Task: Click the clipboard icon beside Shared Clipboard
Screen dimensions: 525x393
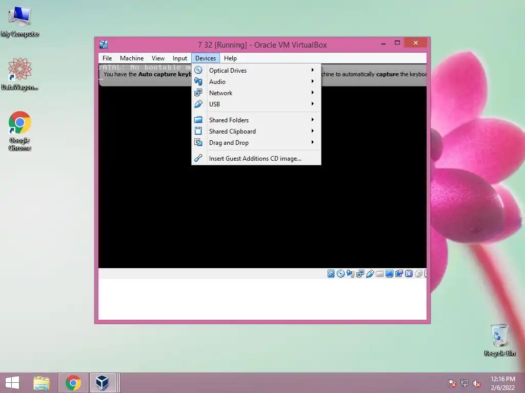Action: (x=198, y=131)
